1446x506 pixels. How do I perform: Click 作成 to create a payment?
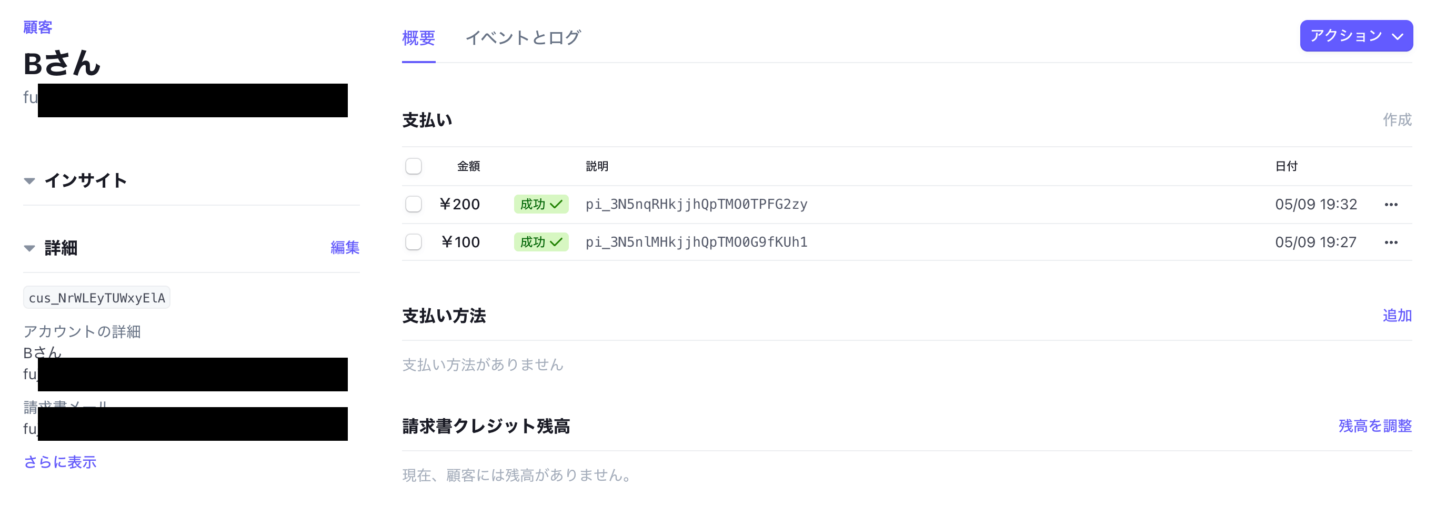click(x=1397, y=119)
